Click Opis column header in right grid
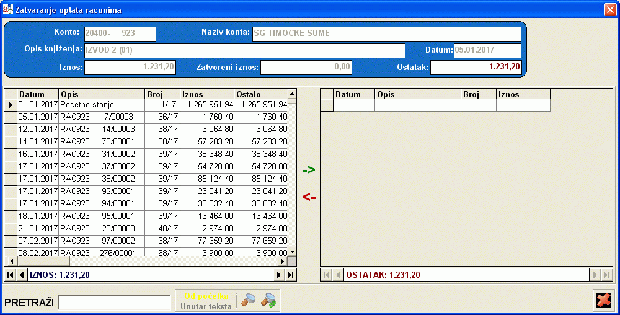Viewport: 620px width, 315px height. click(418, 94)
